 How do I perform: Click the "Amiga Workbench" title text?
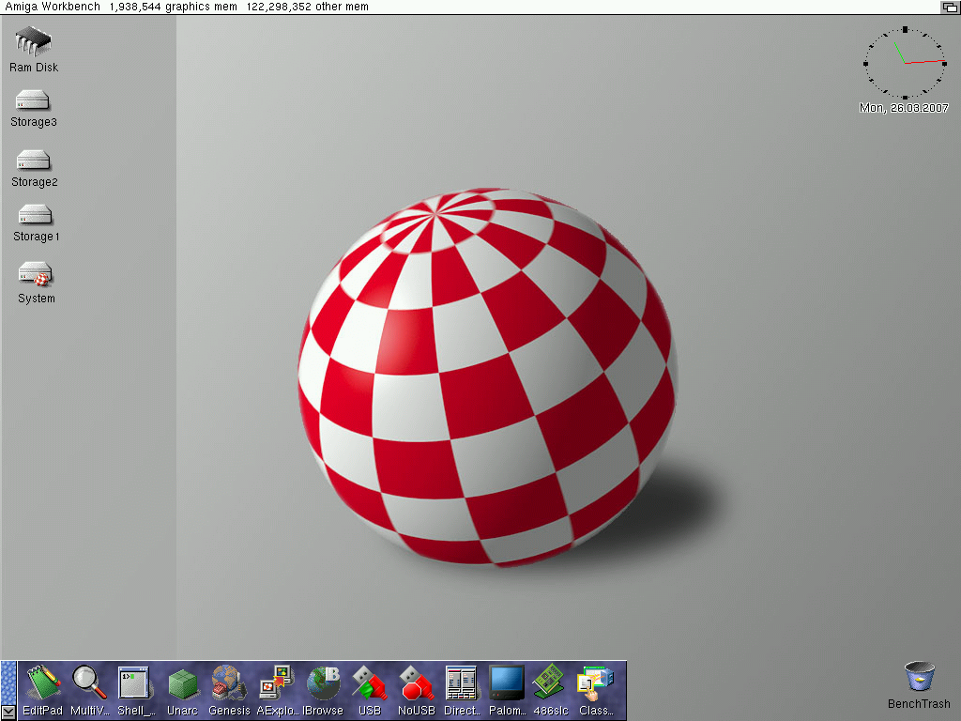[53, 7]
